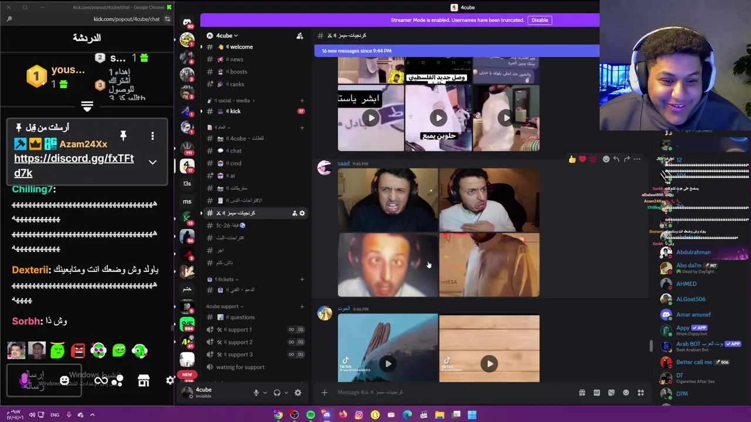The image size is (751, 422).
Task: Open Discord user settings gear
Action: coord(297,393)
